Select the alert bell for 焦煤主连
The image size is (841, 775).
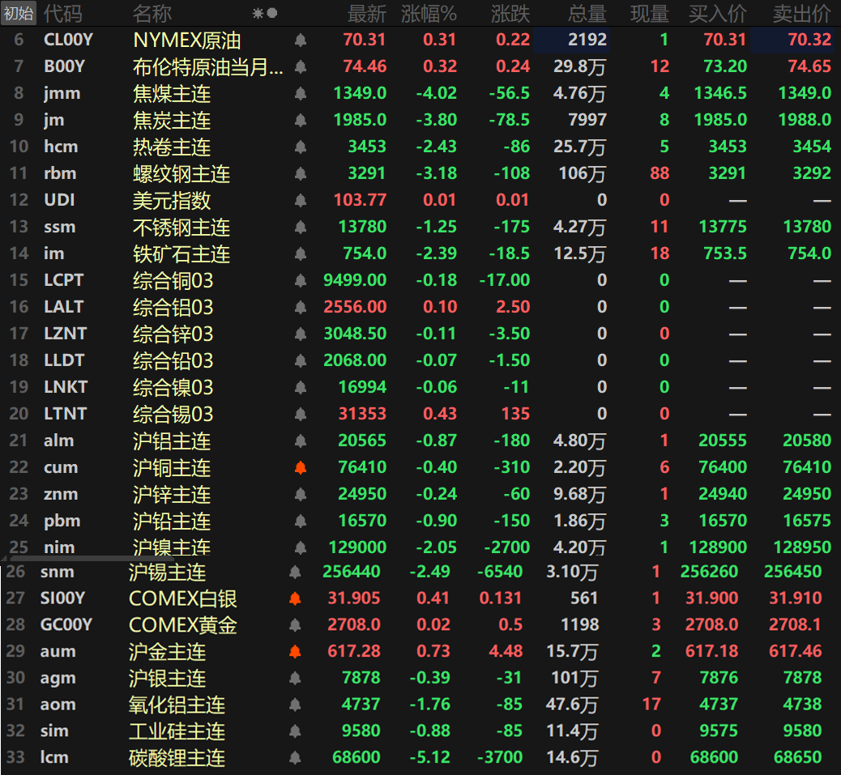[300, 93]
